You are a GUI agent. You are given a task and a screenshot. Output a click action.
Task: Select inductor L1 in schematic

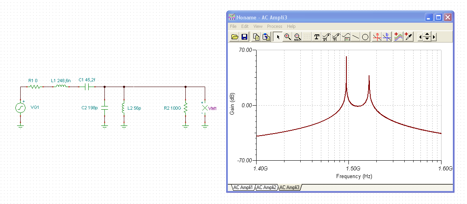61,87
